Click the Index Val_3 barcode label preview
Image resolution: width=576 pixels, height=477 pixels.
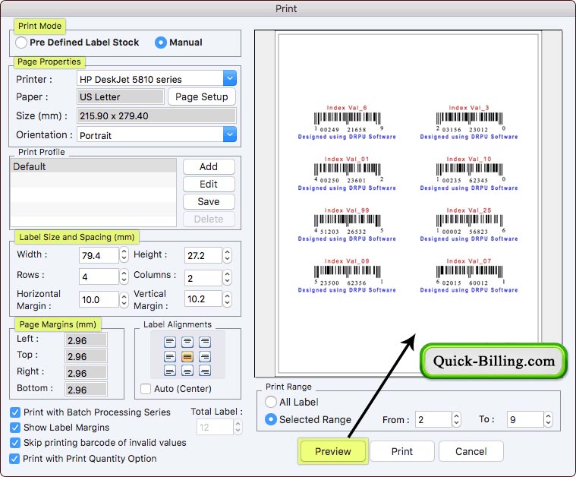pos(469,122)
